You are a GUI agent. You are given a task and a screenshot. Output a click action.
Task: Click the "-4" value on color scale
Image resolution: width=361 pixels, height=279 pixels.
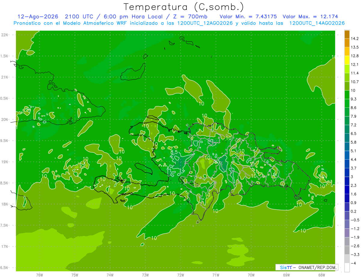353,263
